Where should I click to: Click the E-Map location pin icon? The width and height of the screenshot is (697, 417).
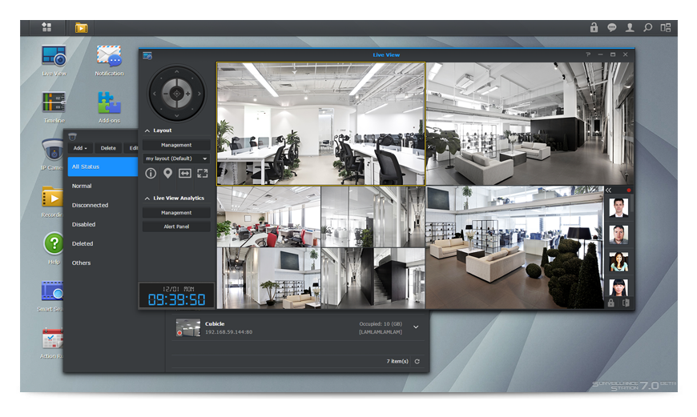pos(168,173)
